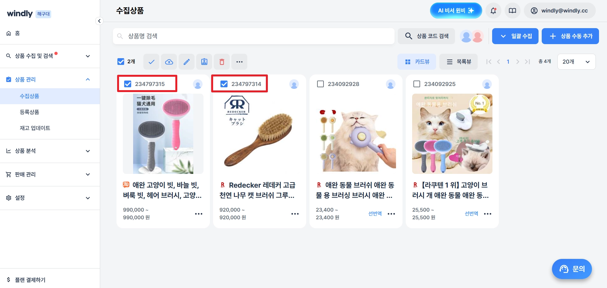The height and width of the screenshot is (288, 607).
Task: Open the toolbar more options dots
Action: [x=239, y=62]
